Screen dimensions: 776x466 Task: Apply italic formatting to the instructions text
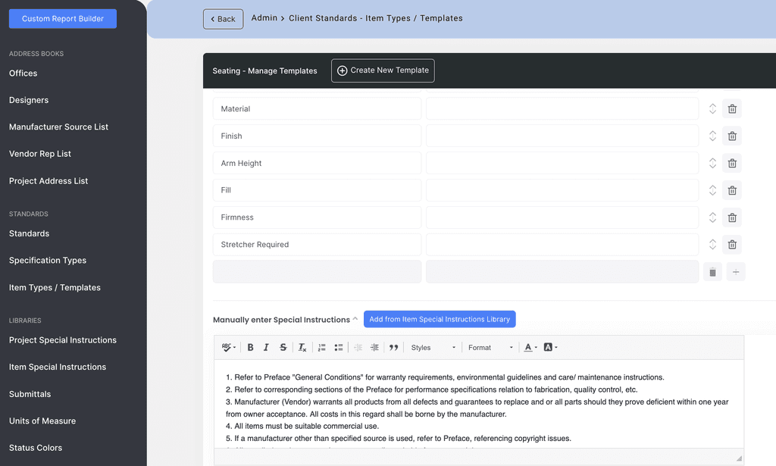tap(265, 347)
